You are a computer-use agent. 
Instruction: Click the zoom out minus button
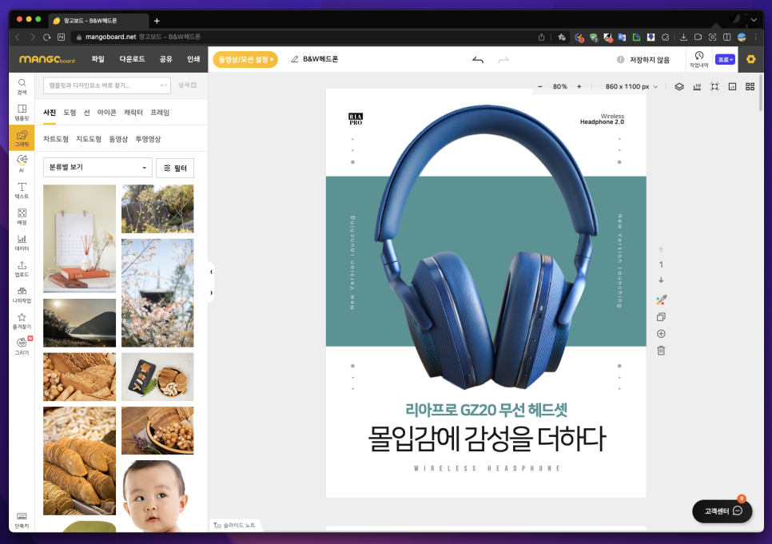(540, 86)
